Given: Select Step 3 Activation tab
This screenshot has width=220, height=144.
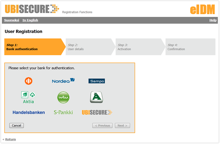Looking at the screenshot, I should pos(140,47).
